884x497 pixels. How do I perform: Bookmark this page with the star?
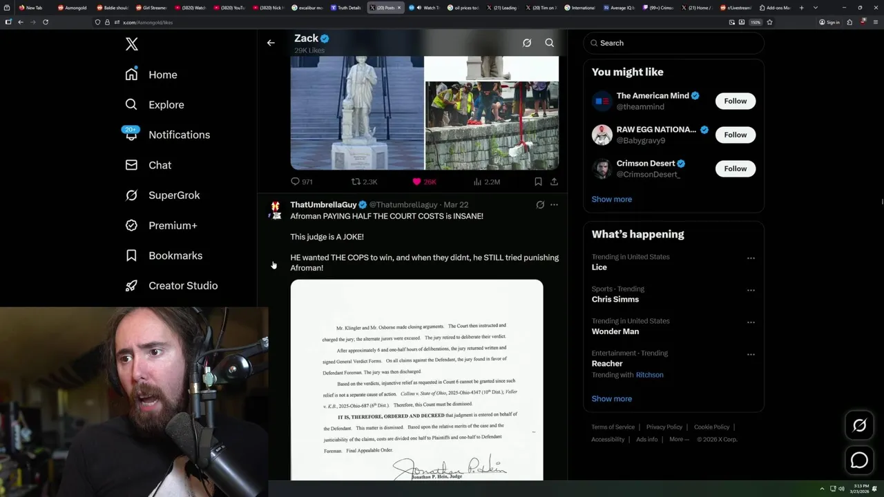pyautogui.click(x=769, y=22)
